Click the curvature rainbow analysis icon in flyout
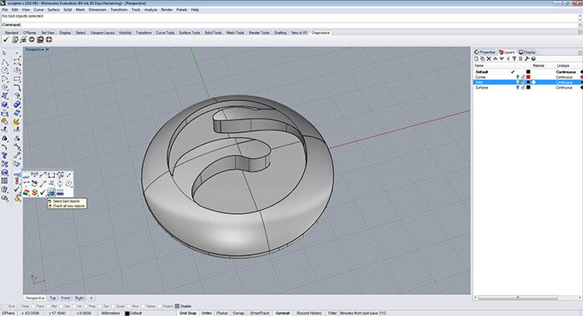The image size is (583, 316). [x=26, y=192]
